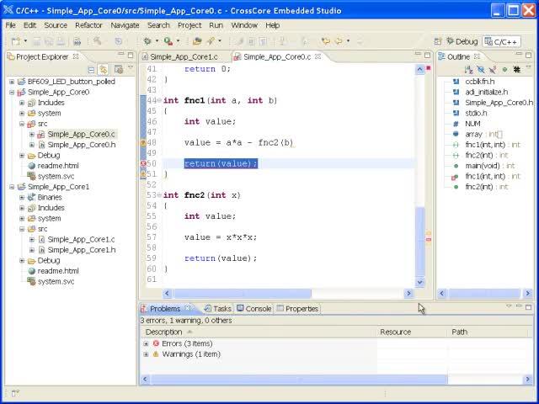Expand Binaries under Simple_App_Core1

(22, 197)
